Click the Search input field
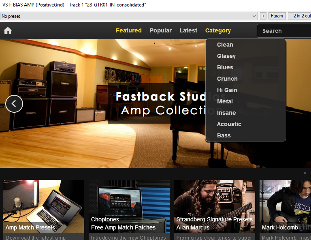Screen dimensions: 311x240 [284, 31]
